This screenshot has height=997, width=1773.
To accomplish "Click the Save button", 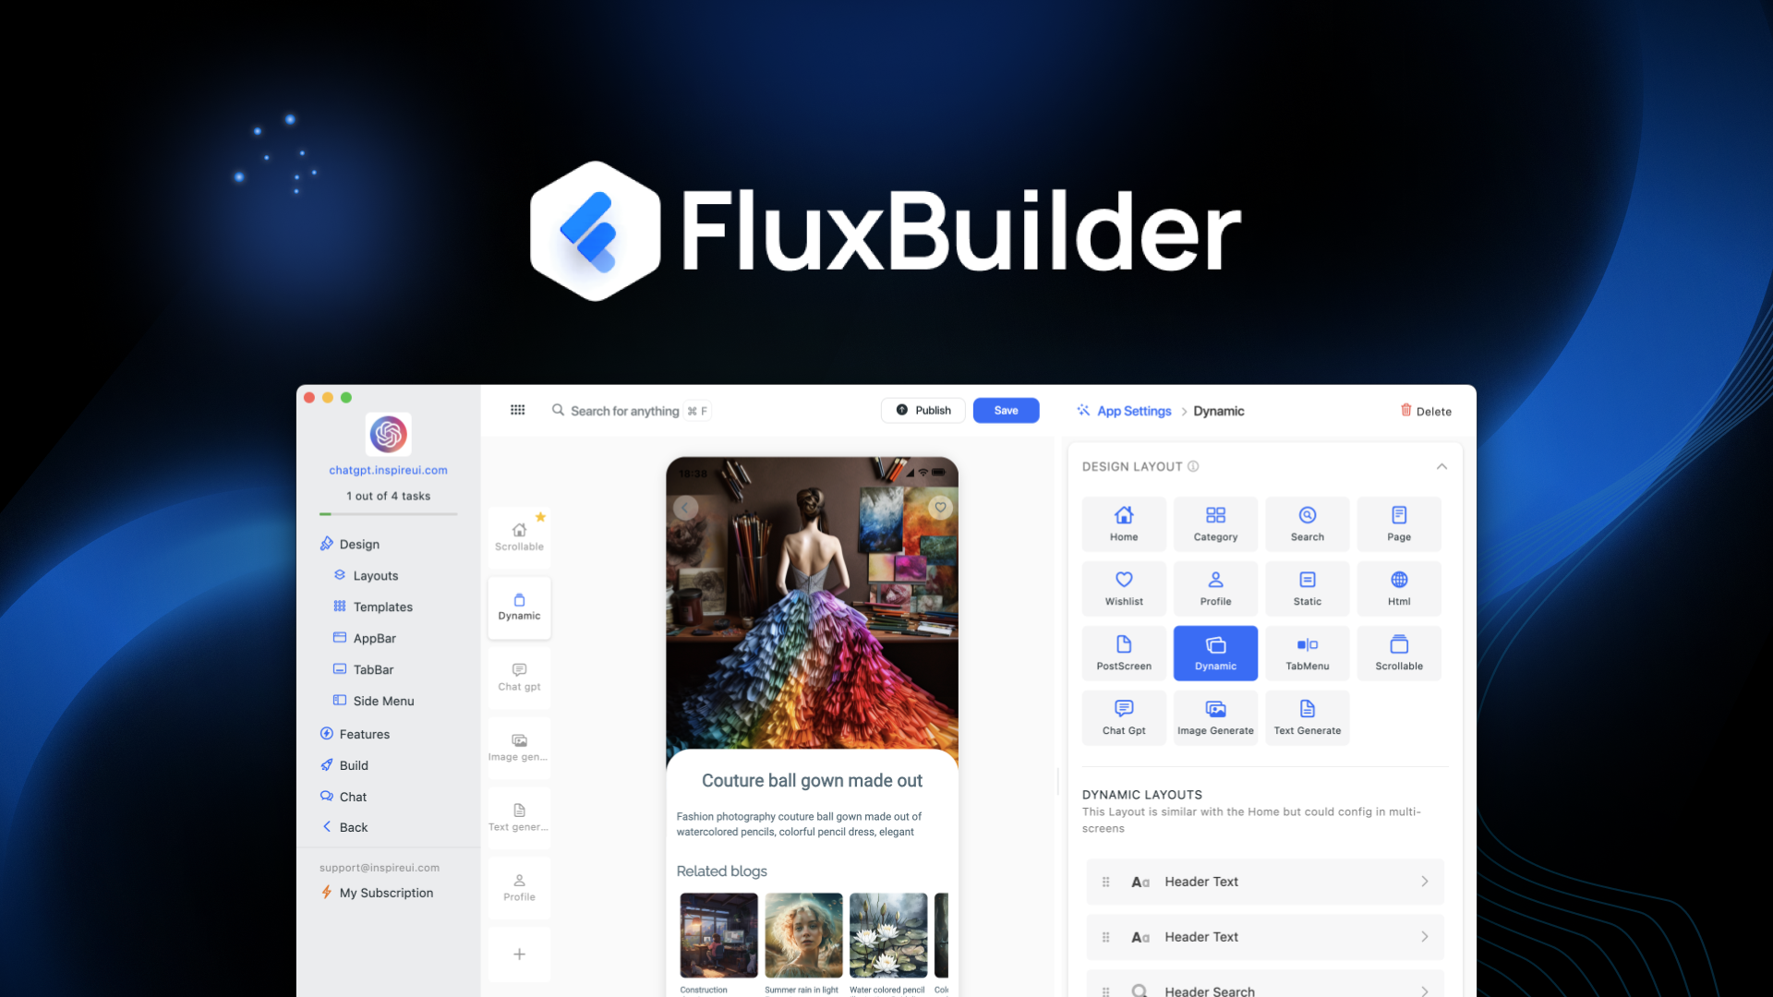I will 1006,410.
